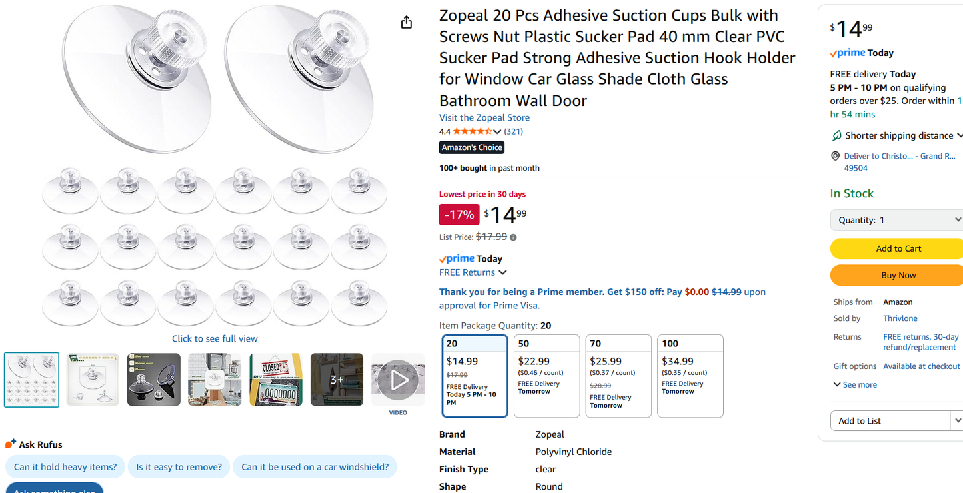Click the list price info icon
This screenshot has width=963, height=493.
pyautogui.click(x=513, y=237)
